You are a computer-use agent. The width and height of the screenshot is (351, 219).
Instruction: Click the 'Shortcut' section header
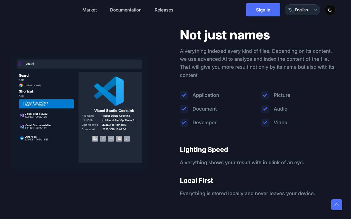tap(26, 91)
